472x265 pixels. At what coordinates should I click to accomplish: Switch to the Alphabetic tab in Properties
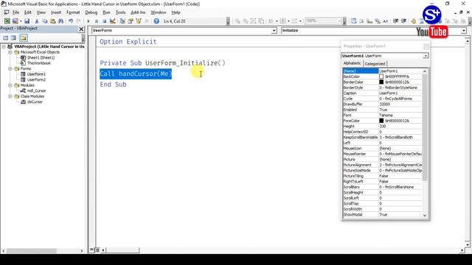click(x=353, y=63)
